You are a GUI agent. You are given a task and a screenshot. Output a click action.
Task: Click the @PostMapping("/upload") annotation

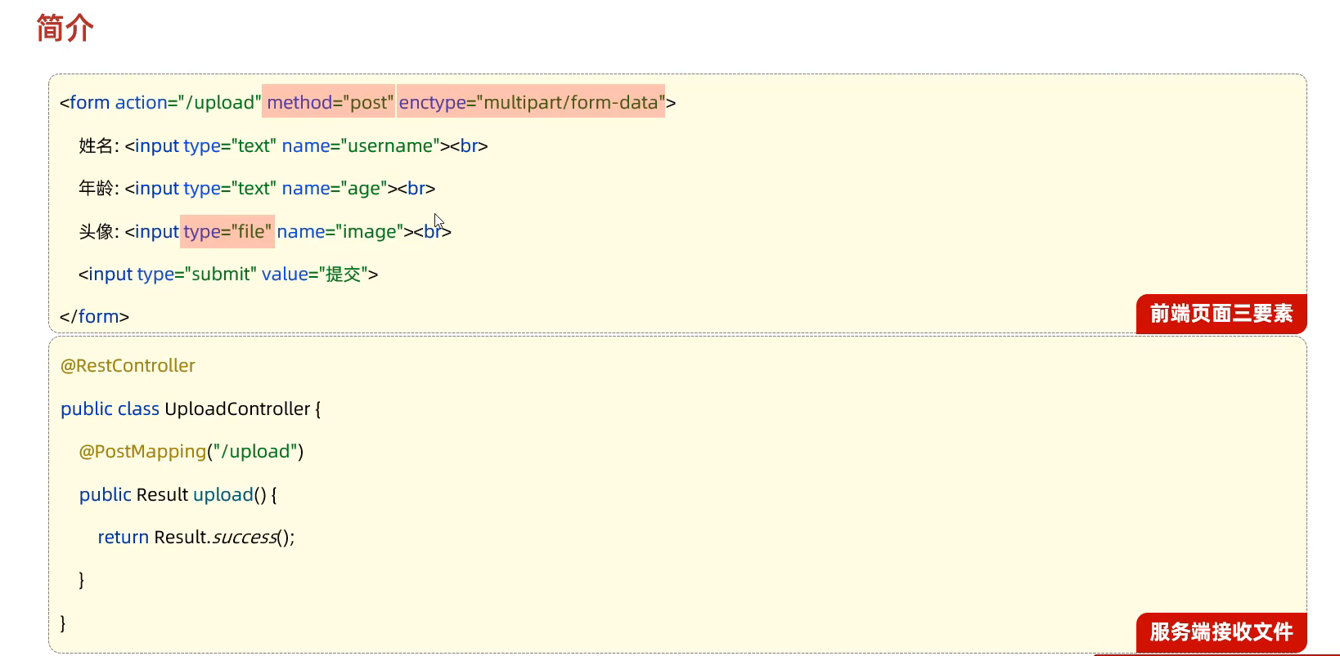pos(191,452)
